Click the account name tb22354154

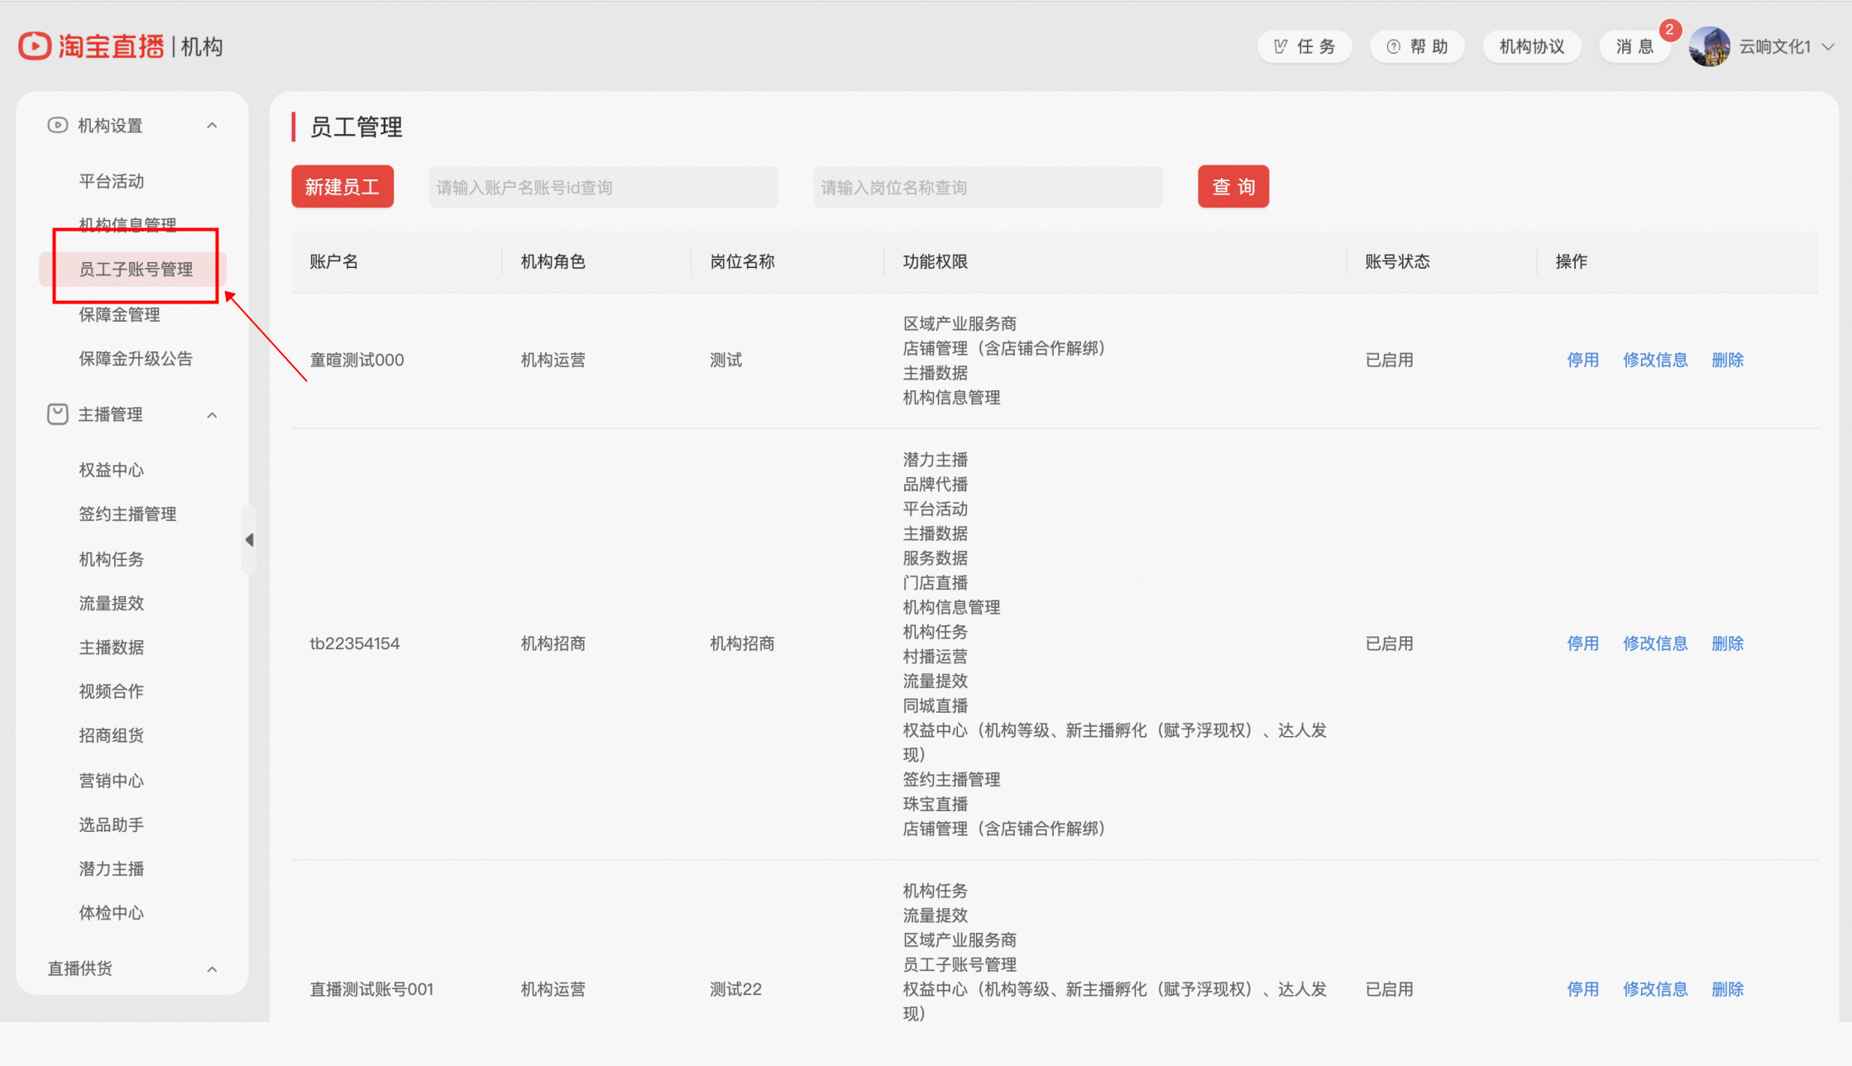355,643
